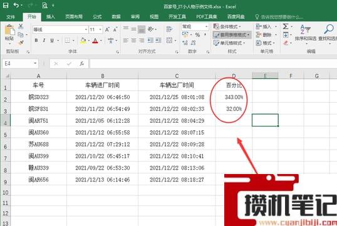Open the File tab
Image resolution: width=337 pixels, height=226 pixels.
[11, 17]
